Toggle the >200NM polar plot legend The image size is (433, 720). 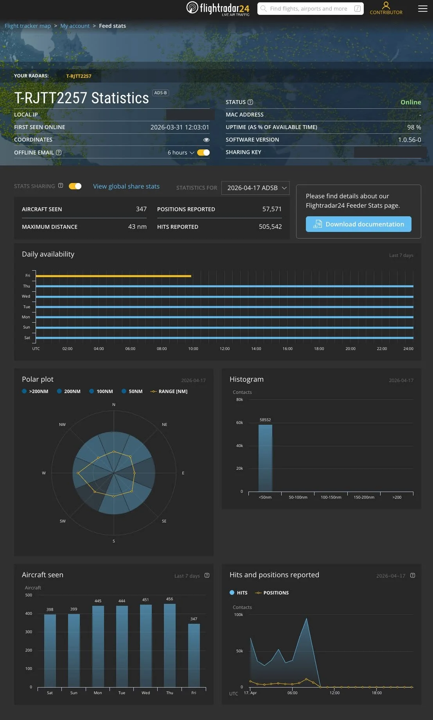(x=35, y=391)
